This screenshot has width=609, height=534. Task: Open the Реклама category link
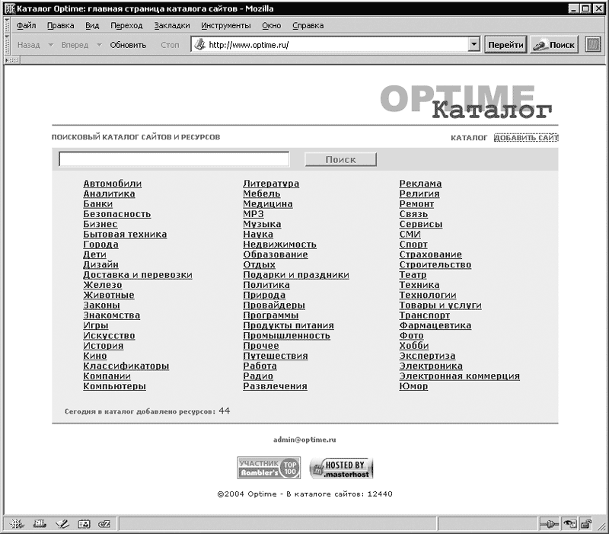click(420, 184)
